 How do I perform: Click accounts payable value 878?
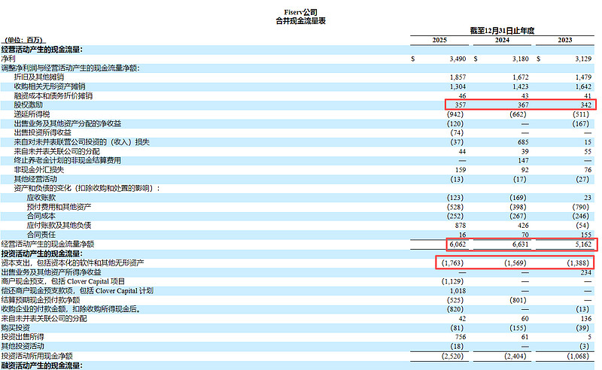460,226
